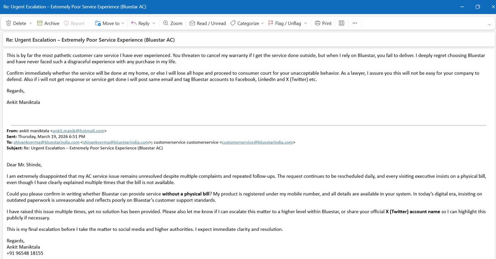
Task: Print this email
Action: (323, 24)
